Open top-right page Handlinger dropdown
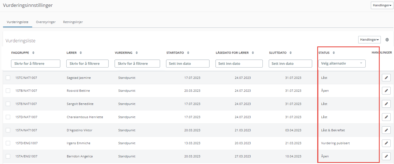 tap(382, 5)
